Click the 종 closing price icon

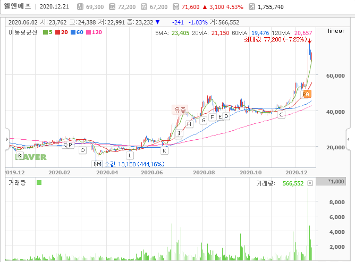coord(176,7)
